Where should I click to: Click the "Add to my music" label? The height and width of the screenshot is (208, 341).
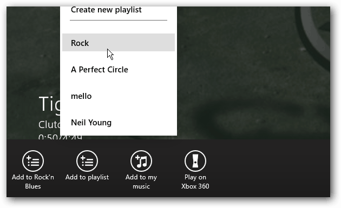click(141, 182)
